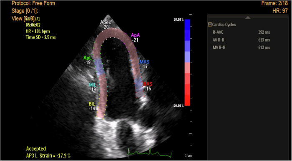Click the 05:06:02 timestamp
The image size is (292, 161).
click(x=33, y=25)
